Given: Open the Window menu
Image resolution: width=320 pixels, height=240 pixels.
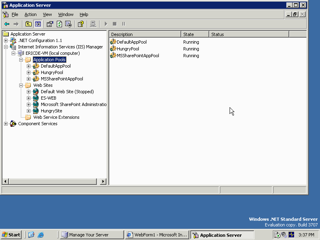Looking at the screenshot, I should pos(66,14).
